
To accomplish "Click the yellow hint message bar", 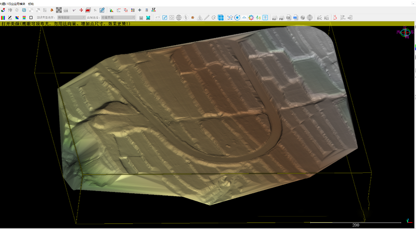I will [207, 24].
